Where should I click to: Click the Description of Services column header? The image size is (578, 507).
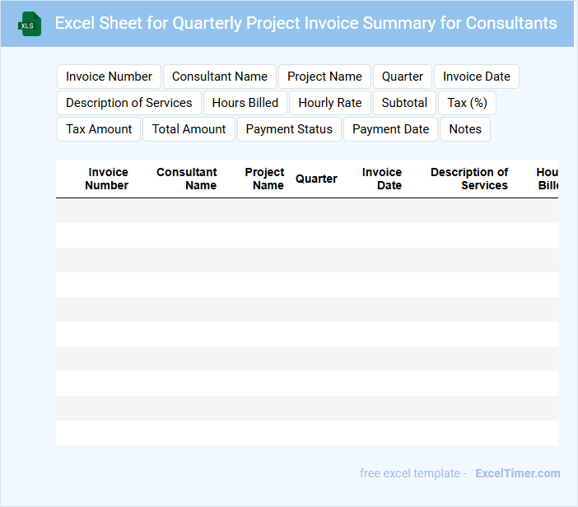(469, 179)
